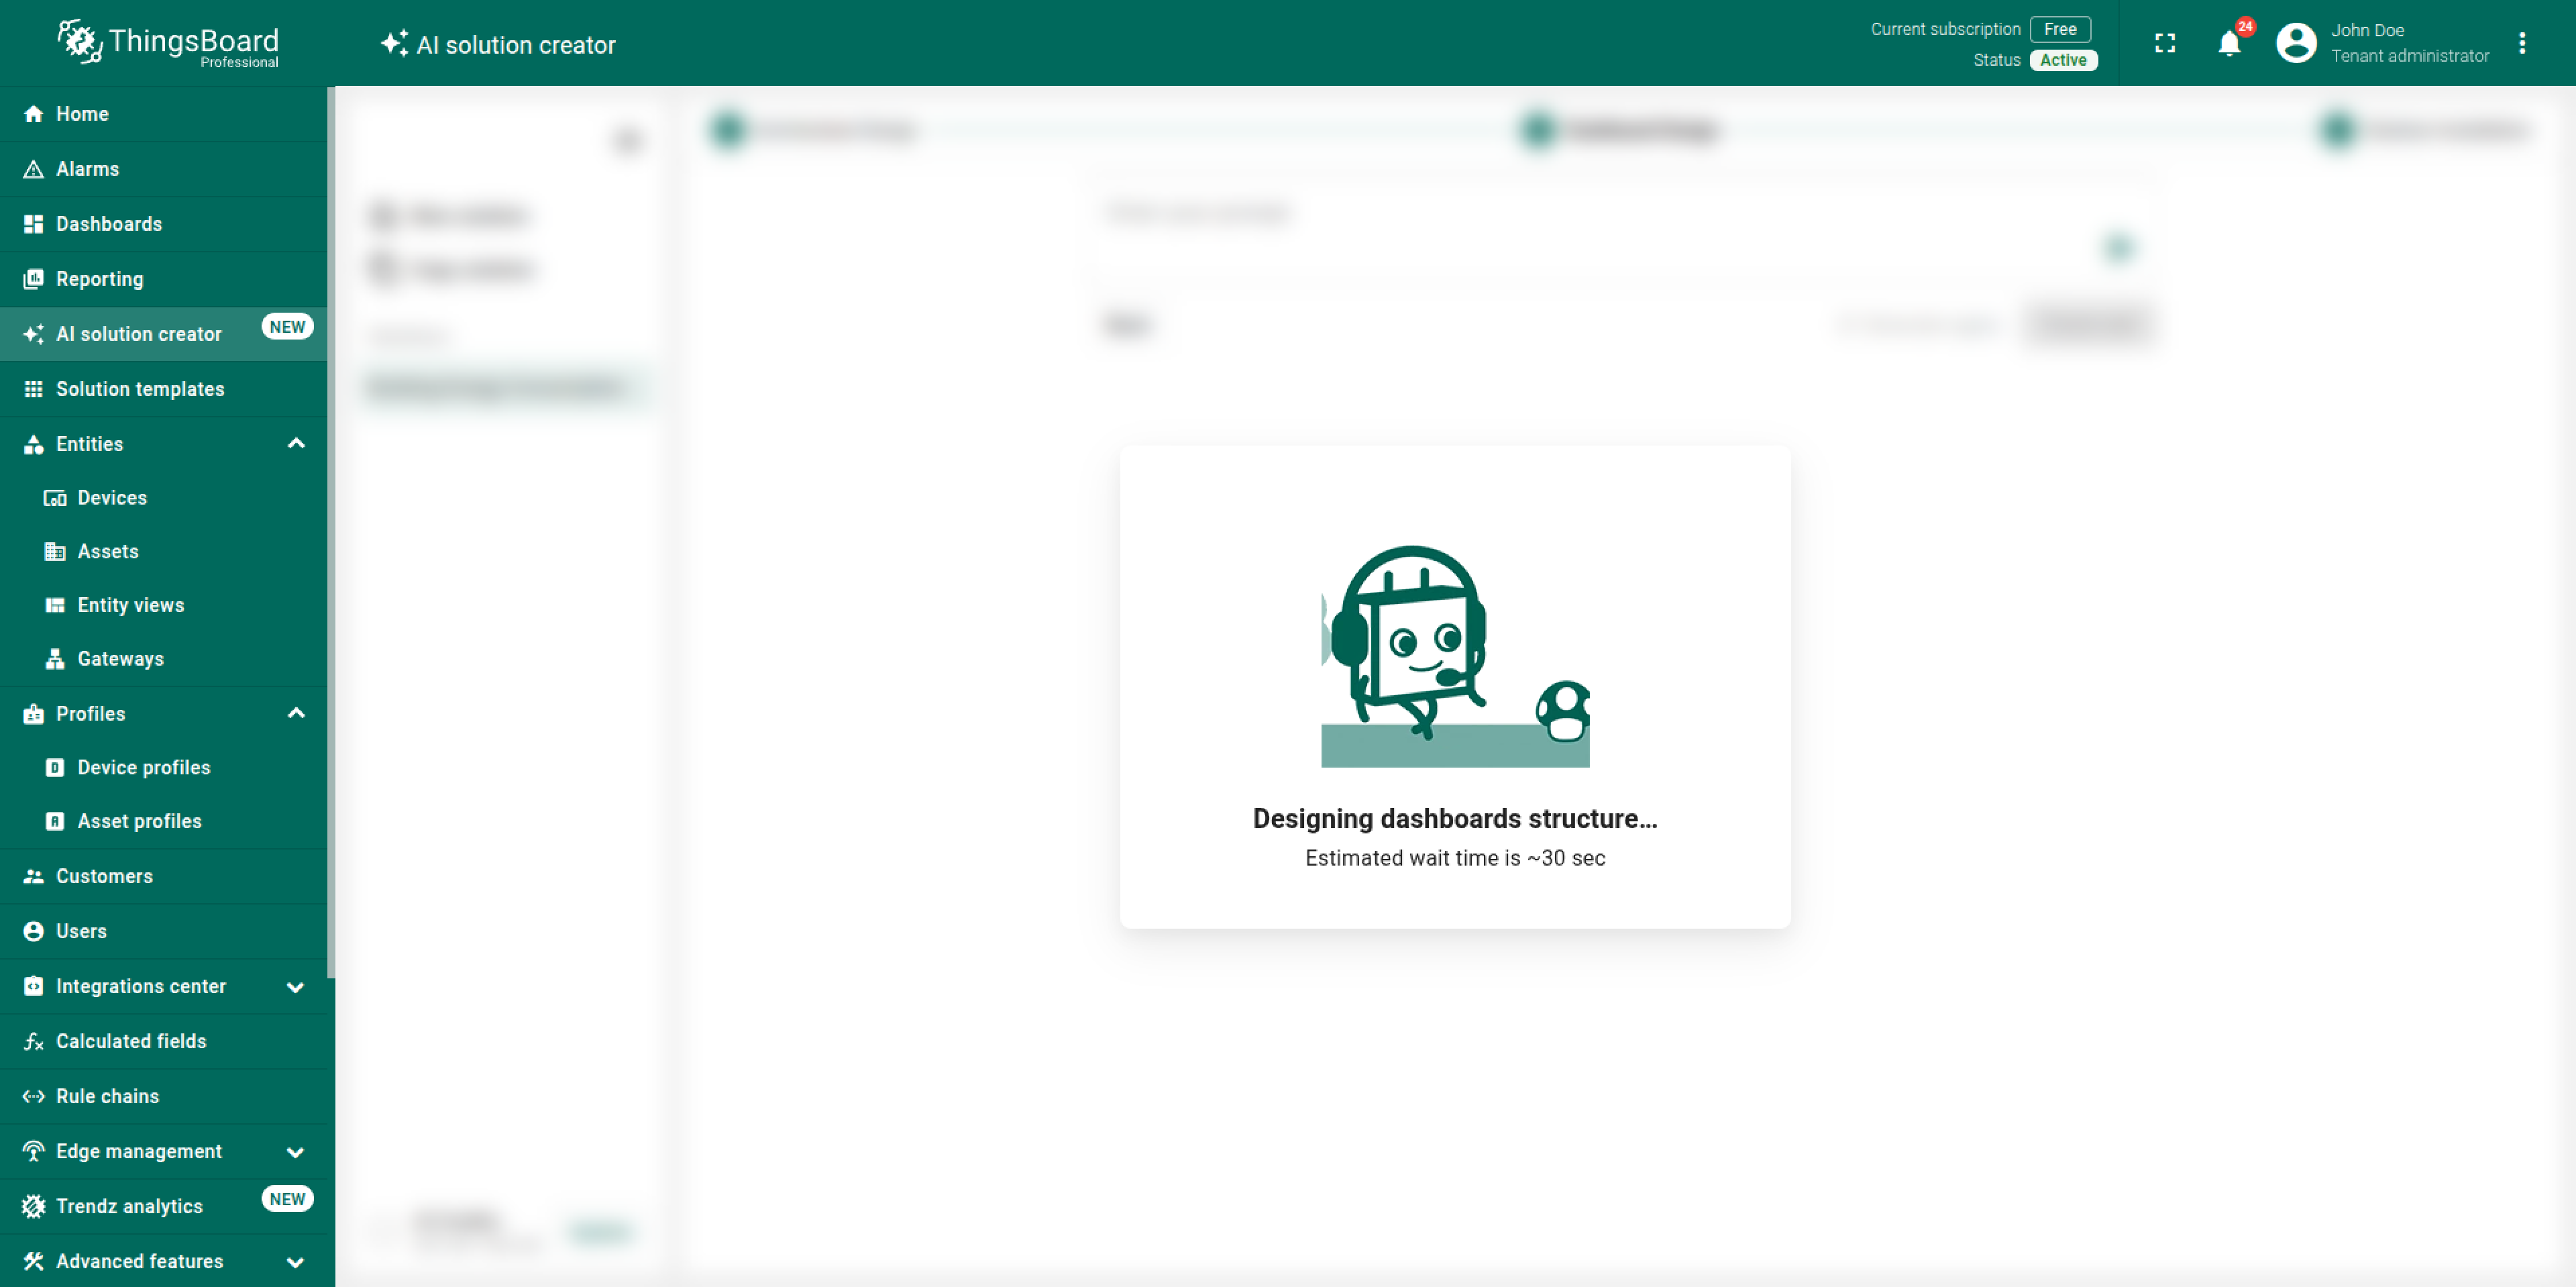Click the Free subscription badge
Viewport: 2576px width, 1287px height.
(2059, 29)
